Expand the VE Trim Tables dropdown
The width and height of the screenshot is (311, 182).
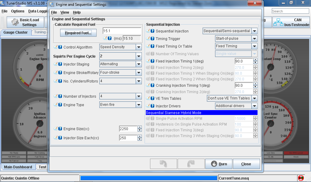[x=255, y=98]
